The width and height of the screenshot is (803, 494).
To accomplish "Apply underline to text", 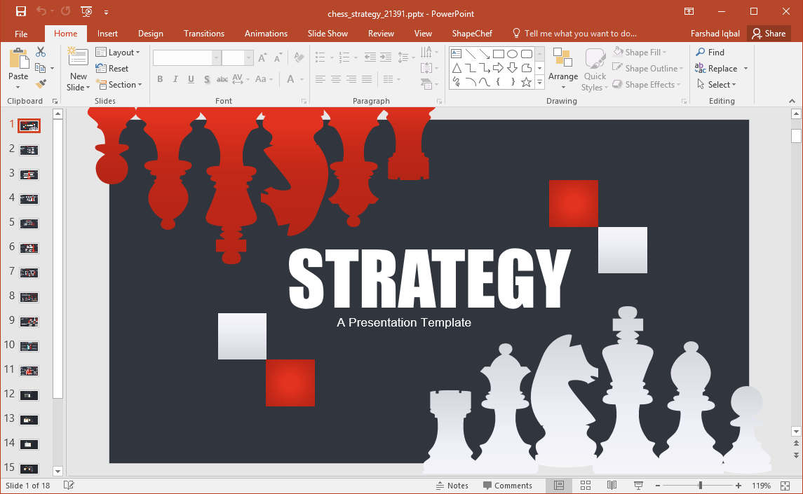I will tap(191, 79).
